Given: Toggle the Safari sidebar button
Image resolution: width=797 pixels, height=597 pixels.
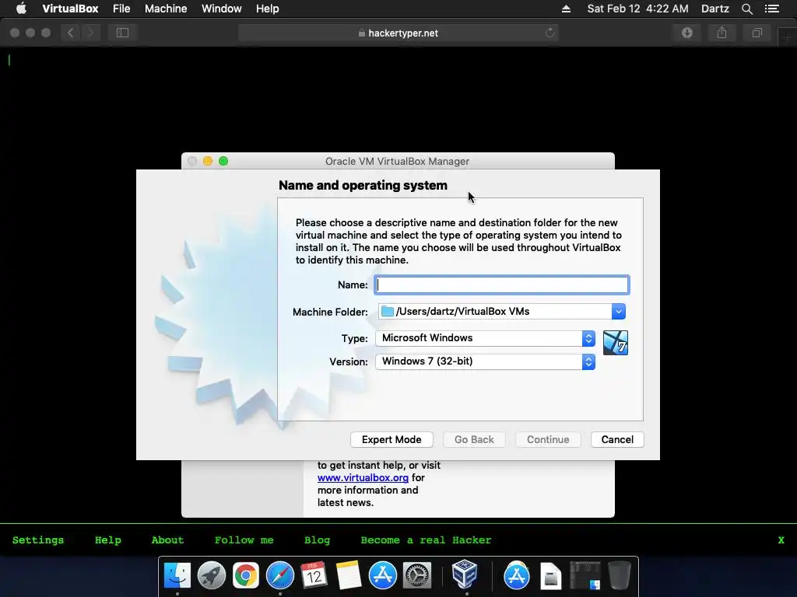Looking at the screenshot, I should point(122,33).
